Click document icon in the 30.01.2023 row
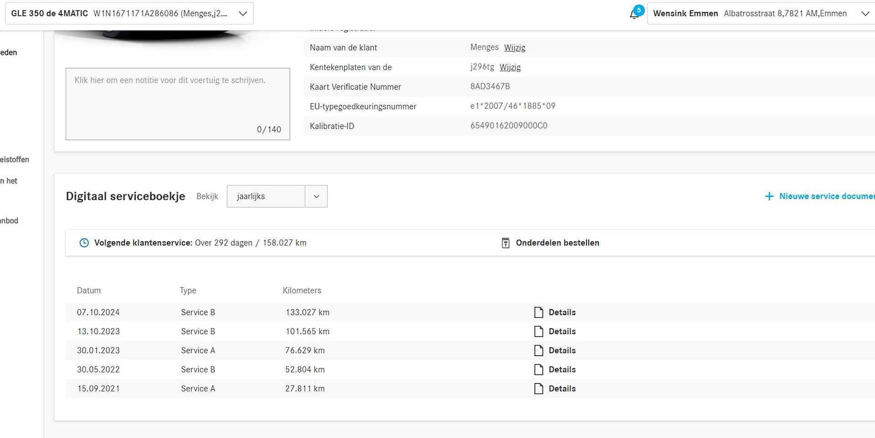This screenshot has width=875, height=438. [539, 351]
